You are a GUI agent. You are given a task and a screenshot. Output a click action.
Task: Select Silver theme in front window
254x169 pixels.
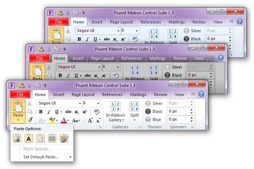pos(154,103)
